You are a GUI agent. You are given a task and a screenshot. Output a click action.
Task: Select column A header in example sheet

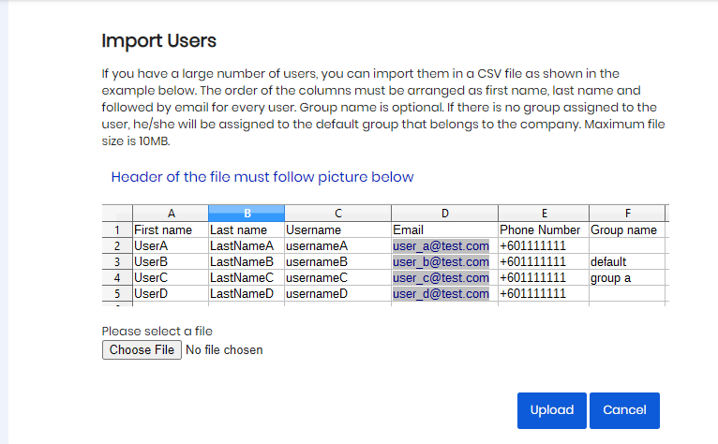coord(170,214)
